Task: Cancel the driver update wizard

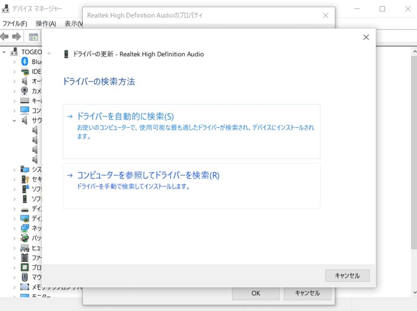Action: coord(347,276)
